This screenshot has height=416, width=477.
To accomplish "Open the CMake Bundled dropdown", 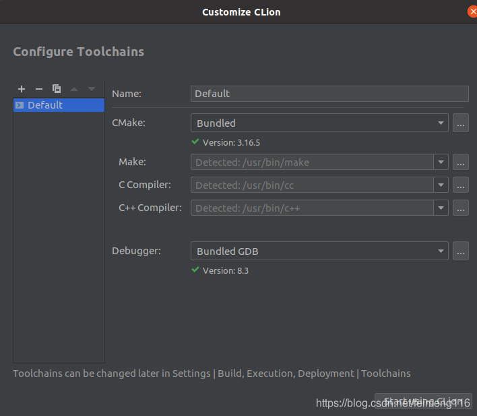I will [x=319, y=123].
